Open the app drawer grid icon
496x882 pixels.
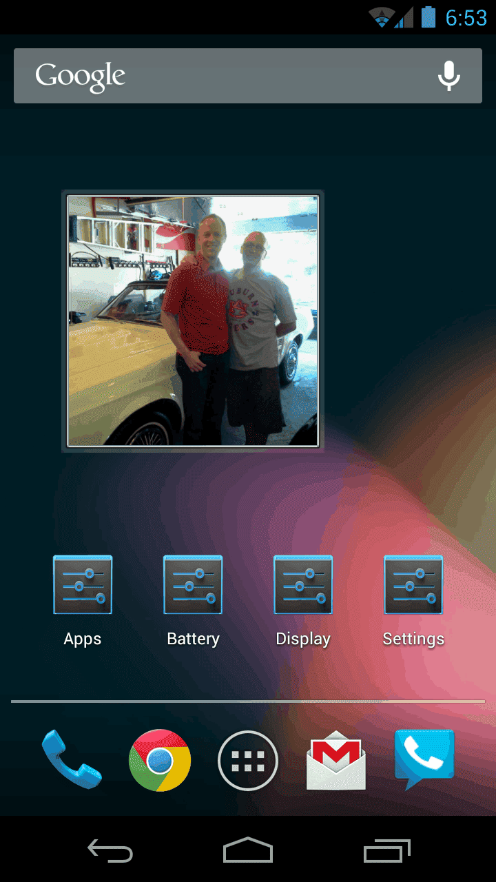(248, 761)
